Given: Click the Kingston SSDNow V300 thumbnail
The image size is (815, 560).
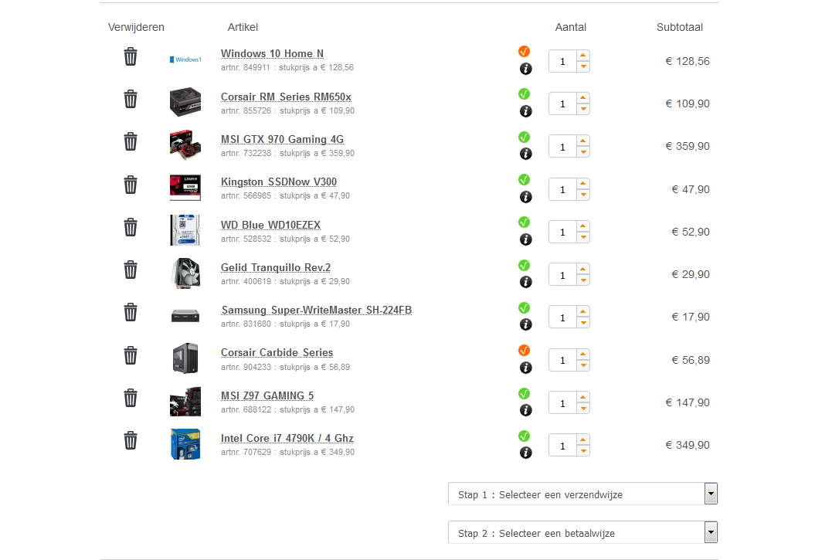Looking at the screenshot, I should click(x=185, y=188).
